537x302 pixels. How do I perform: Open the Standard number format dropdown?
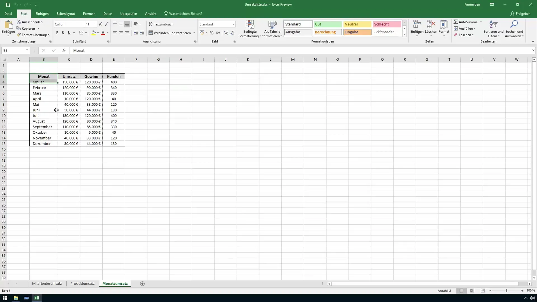(x=233, y=24)
